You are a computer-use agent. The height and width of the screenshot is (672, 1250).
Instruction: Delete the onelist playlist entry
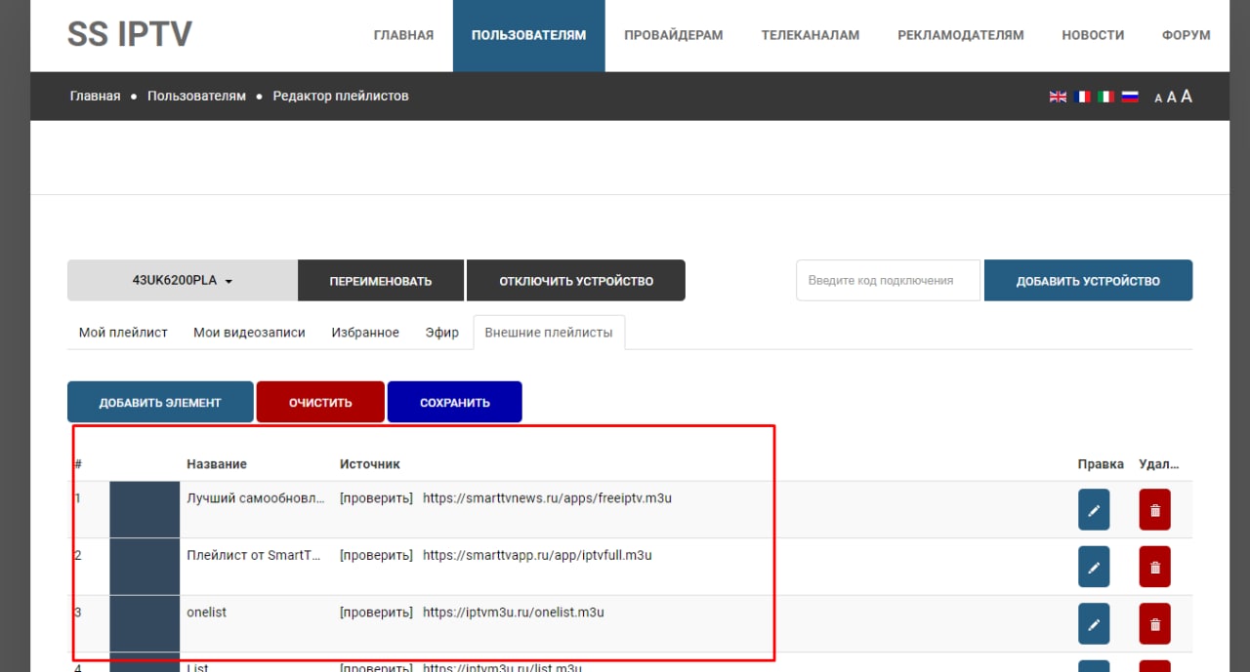click(1154, 624)
